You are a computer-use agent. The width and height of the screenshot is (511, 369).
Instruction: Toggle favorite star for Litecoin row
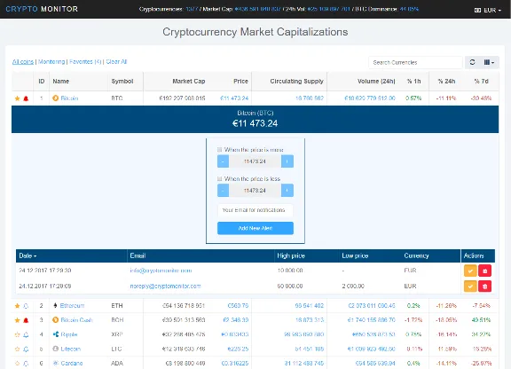click(17, 349)
